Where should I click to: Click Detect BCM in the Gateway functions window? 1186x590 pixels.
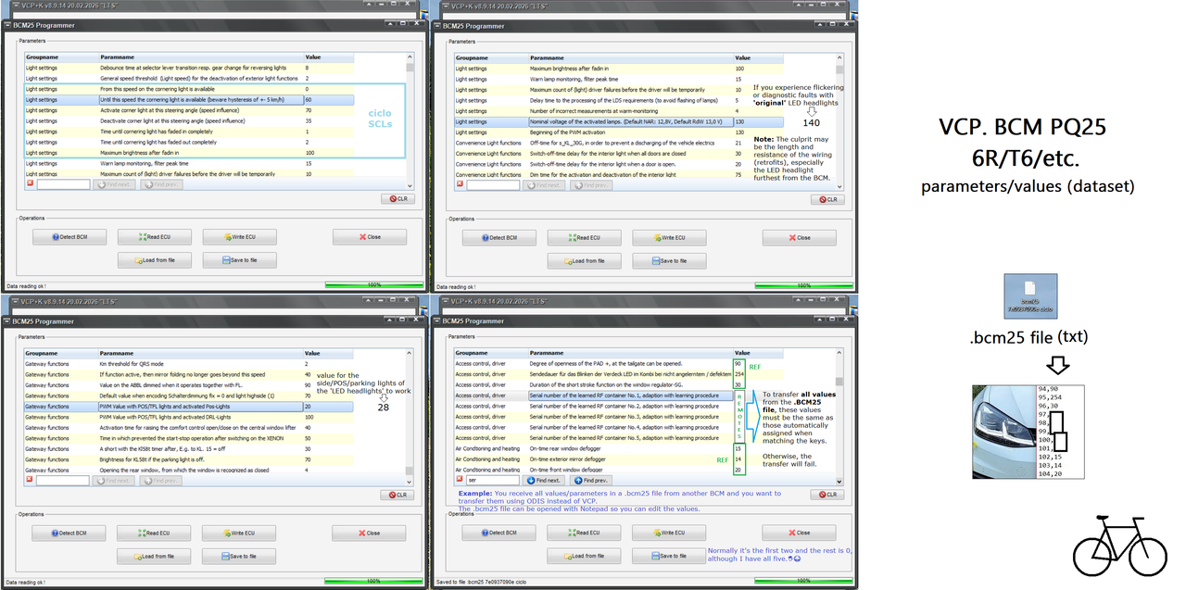coord(69,534)
